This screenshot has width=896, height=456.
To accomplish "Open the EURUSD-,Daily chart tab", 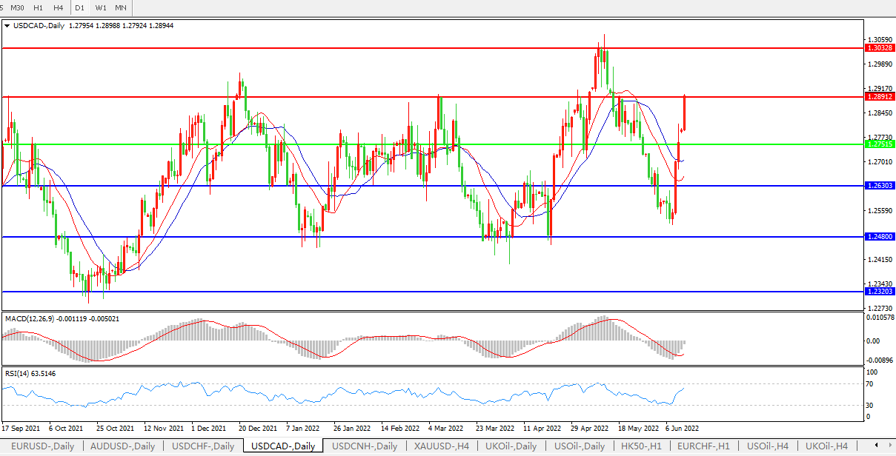I will (42, 446).
